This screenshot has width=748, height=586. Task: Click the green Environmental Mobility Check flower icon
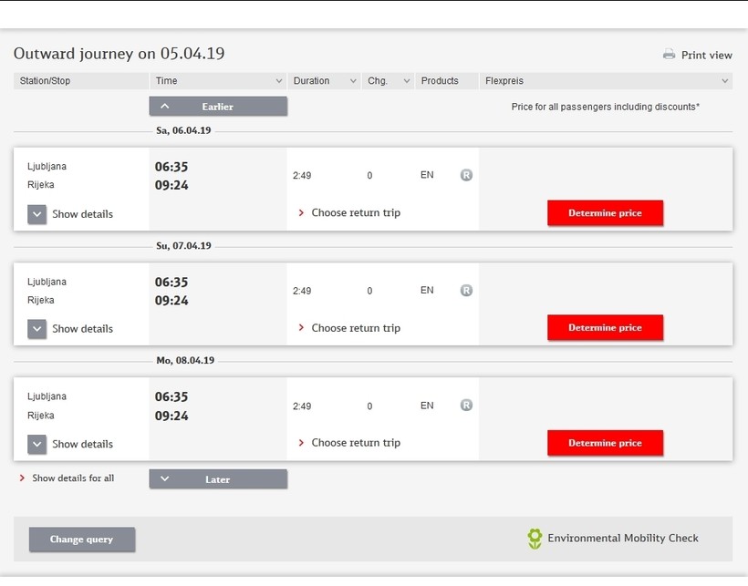[535, 539]
